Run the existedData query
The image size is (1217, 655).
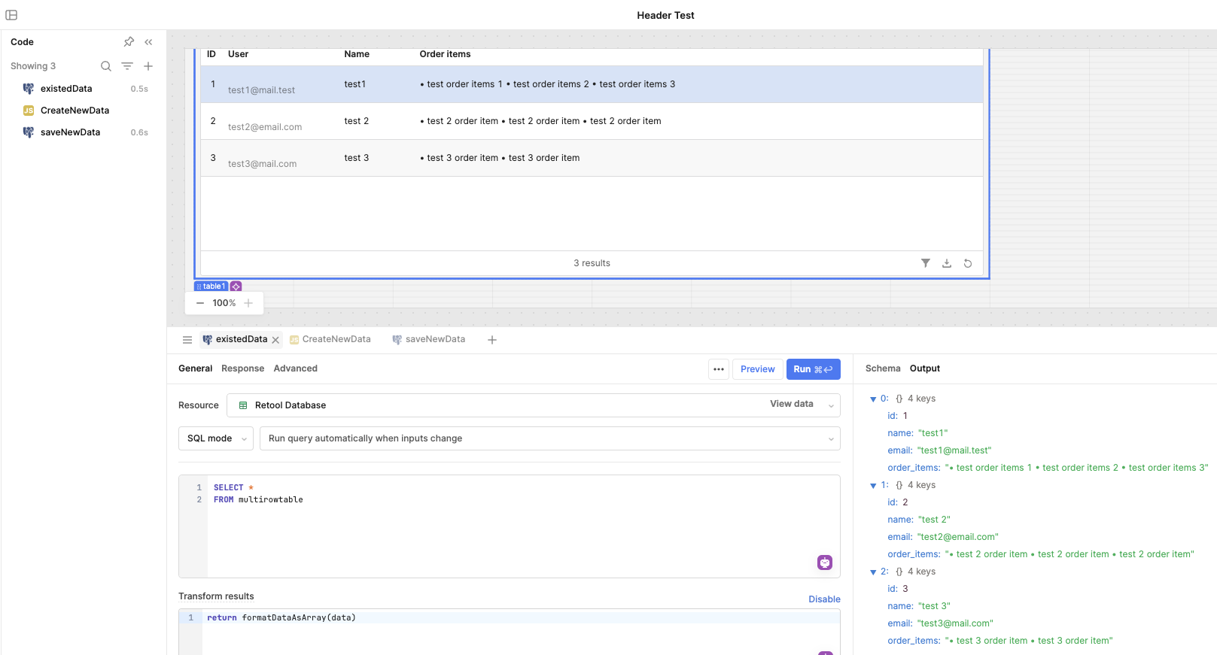[x=814, y=369]
